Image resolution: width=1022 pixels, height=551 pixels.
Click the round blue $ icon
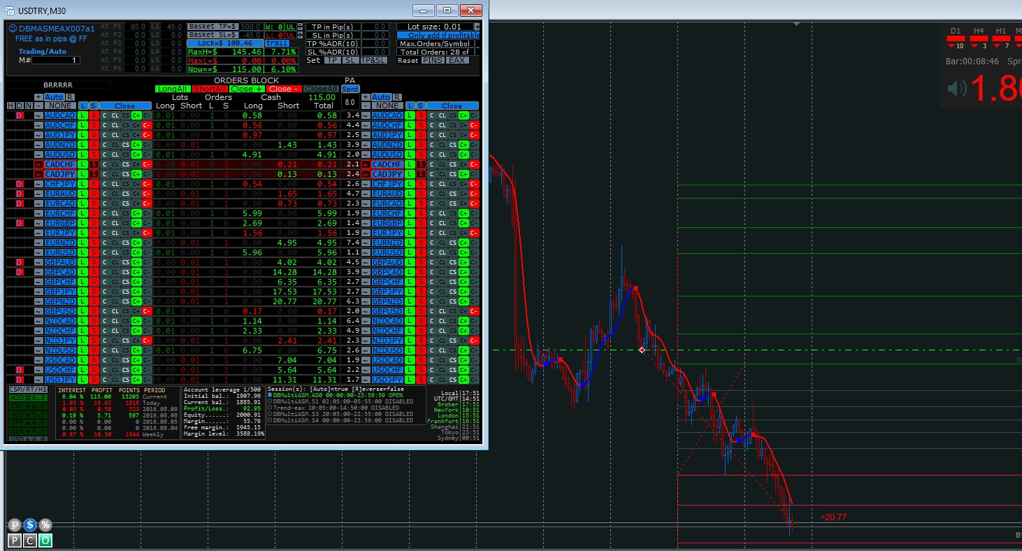[30, 524]
